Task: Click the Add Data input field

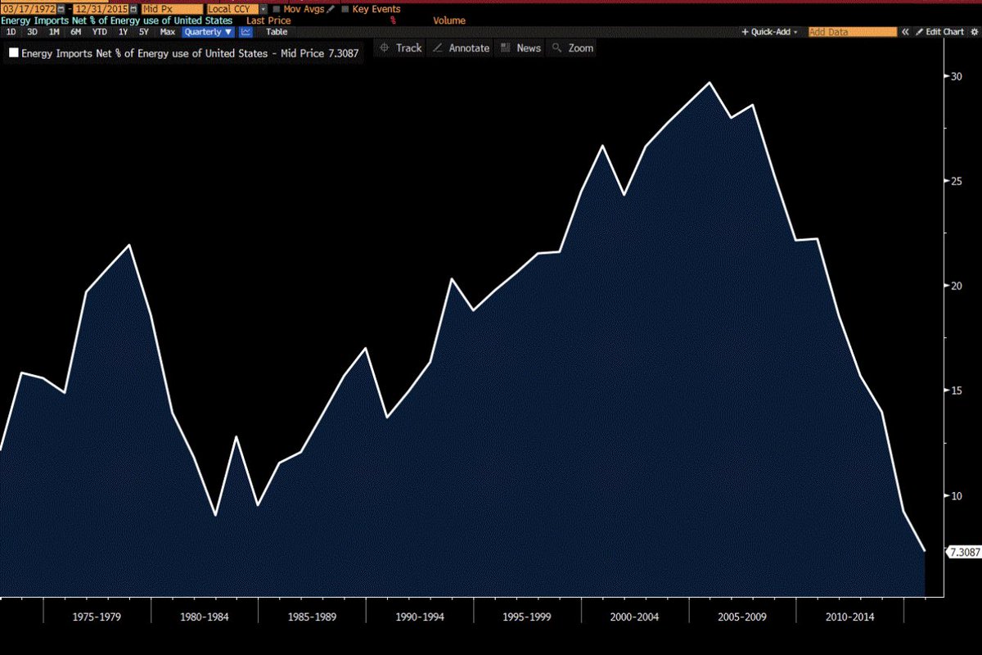Action: pyautogui.click(x=852, y=32)
